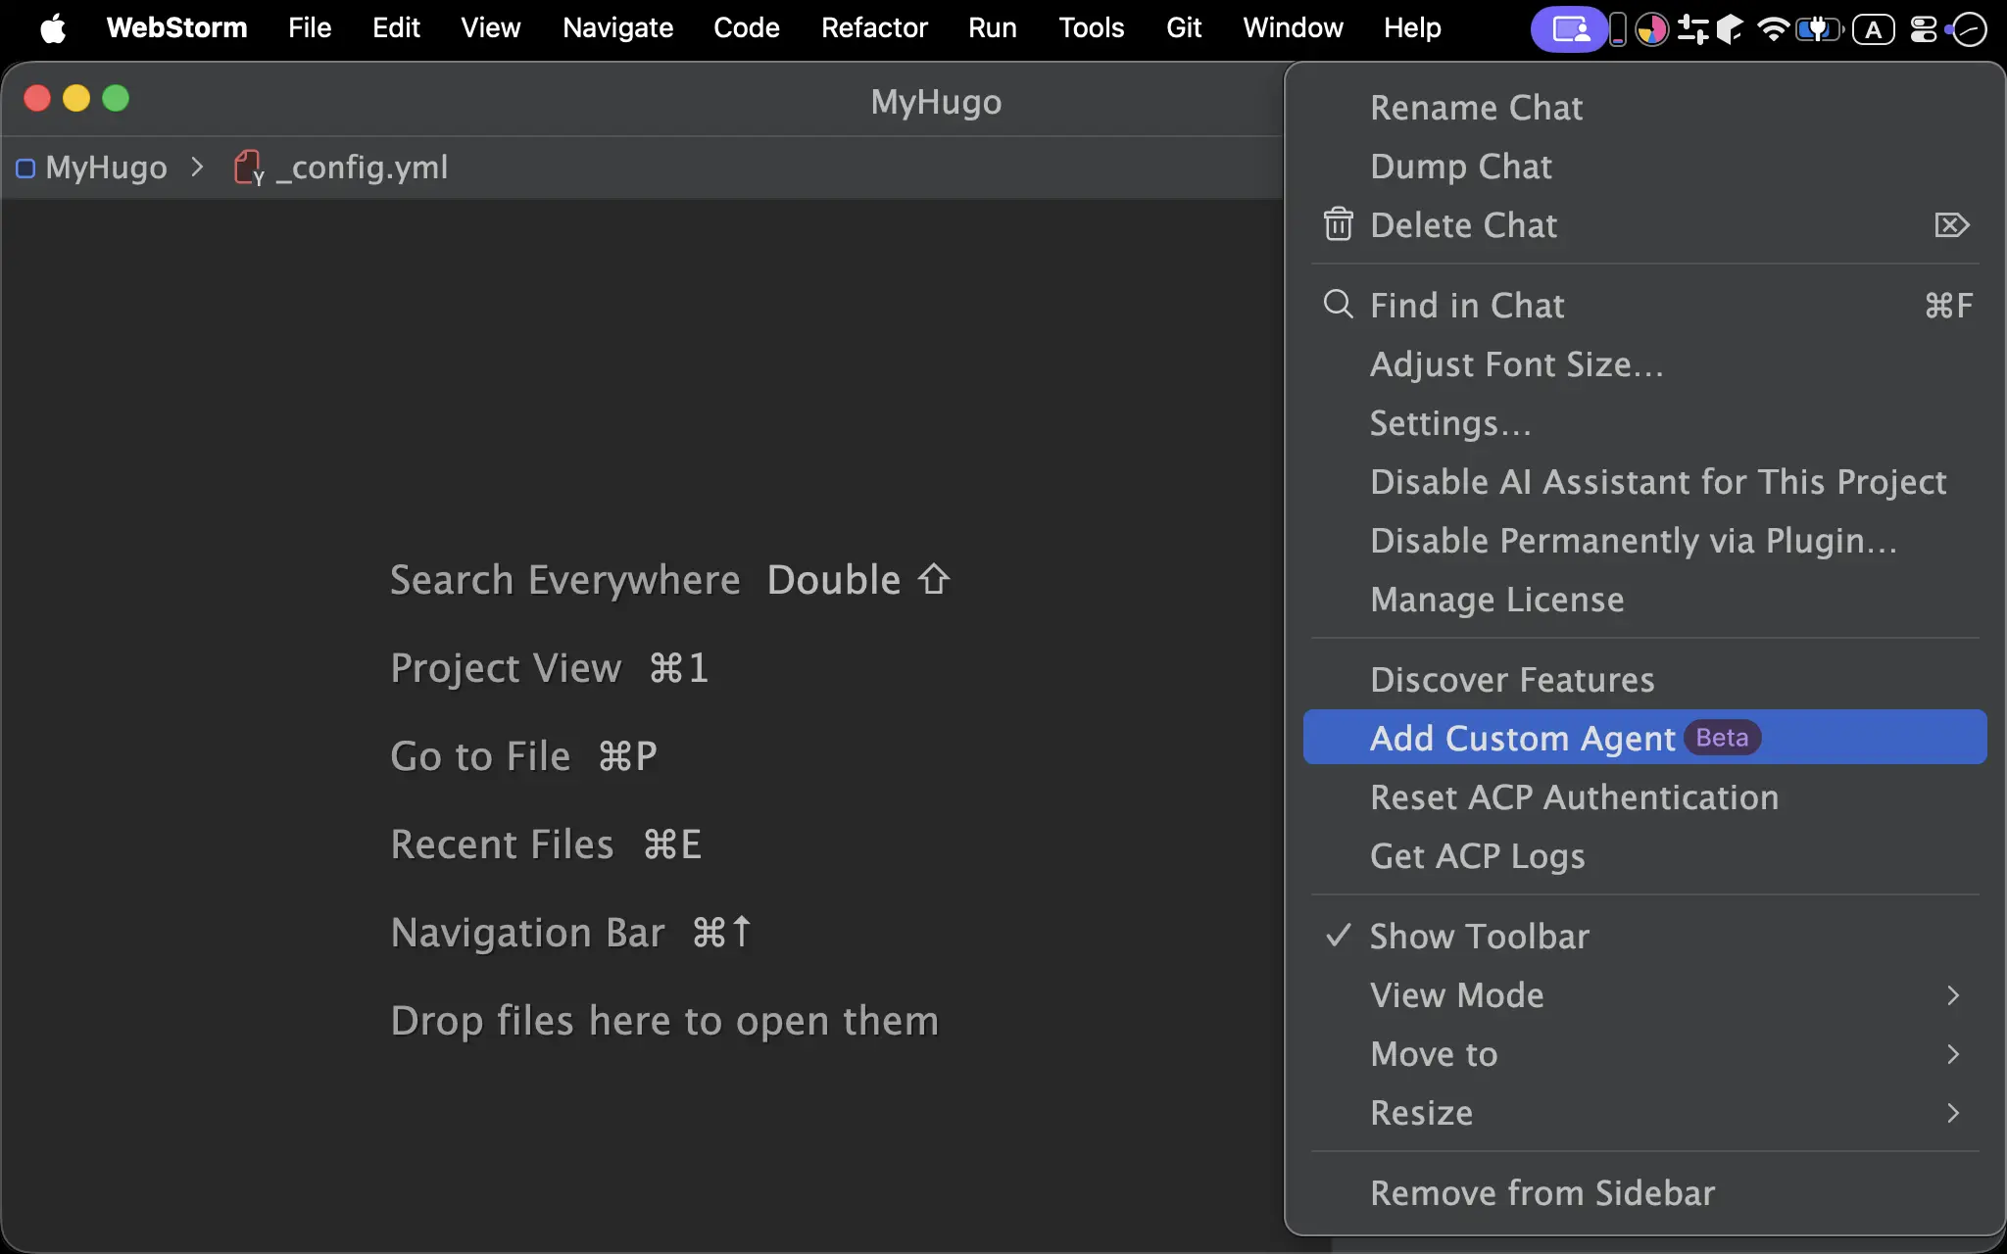The height and width of the screenshot is (1254, 2007).
Task: Expand the Move to submenu arrow
Action: (1952, 1054)
